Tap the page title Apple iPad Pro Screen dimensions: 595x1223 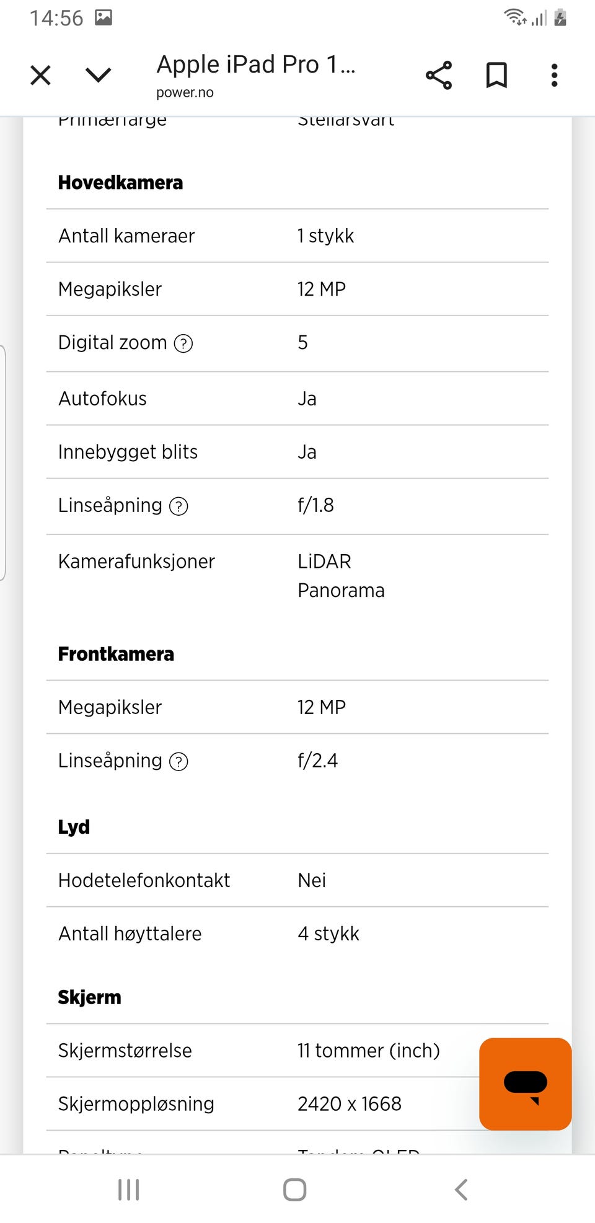coord(255,64)
